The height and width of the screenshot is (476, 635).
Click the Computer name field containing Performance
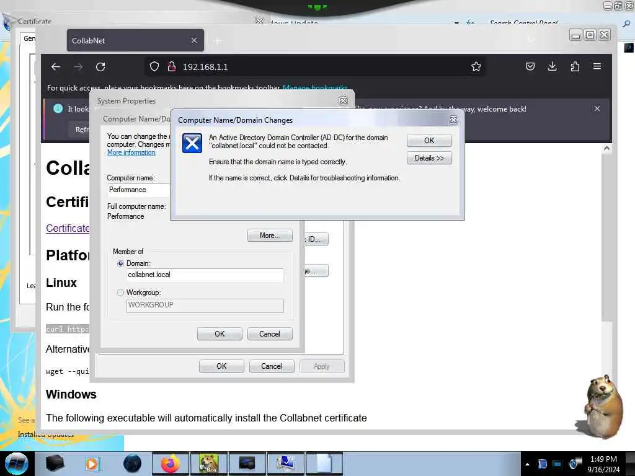click(138, 190)
